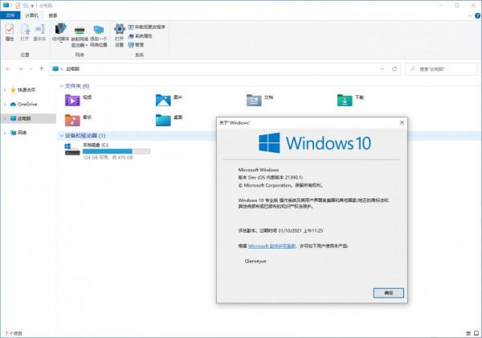Image resolution: width=482 pixels, height=338 pixels.
Task: Collapse the ribbon with the chevron
Action: tap(470, 15)
